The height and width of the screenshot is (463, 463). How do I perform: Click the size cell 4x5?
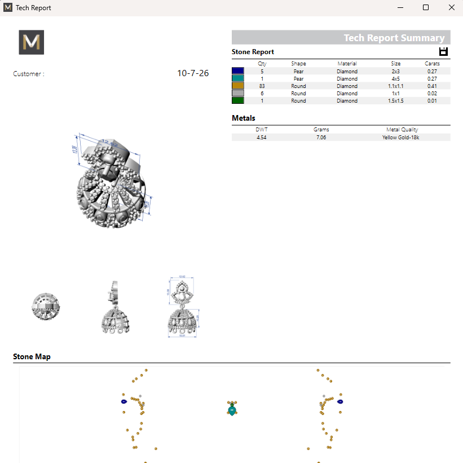tap(396, 78)
